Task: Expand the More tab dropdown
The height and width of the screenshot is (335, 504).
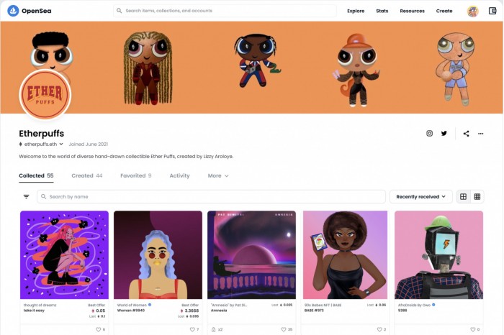Action: tap(218, 176)
